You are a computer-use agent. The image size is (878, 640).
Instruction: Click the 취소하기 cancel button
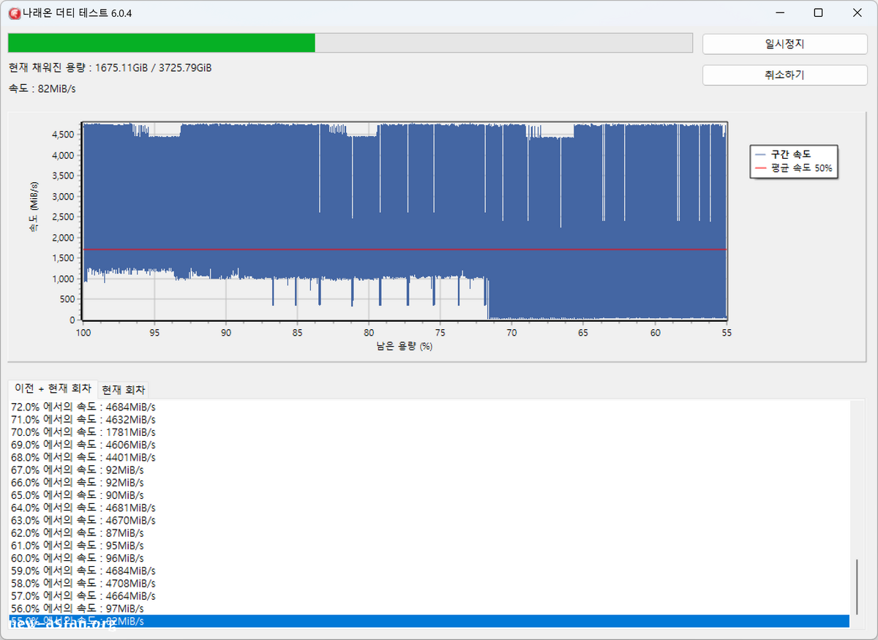(x=785, y=75)
